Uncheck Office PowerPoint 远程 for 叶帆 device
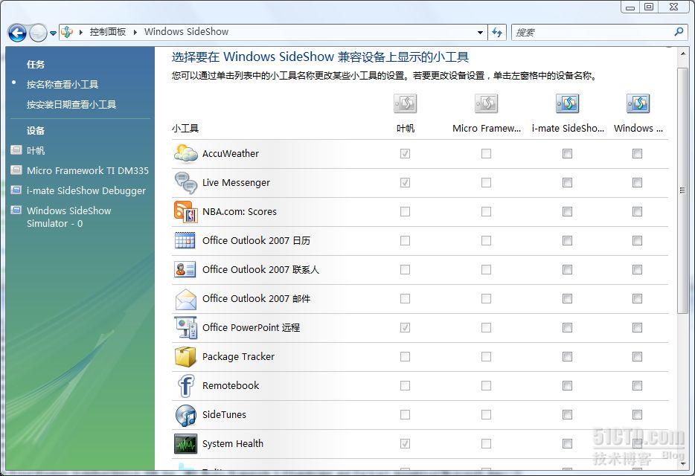 (x=405, y=327)
